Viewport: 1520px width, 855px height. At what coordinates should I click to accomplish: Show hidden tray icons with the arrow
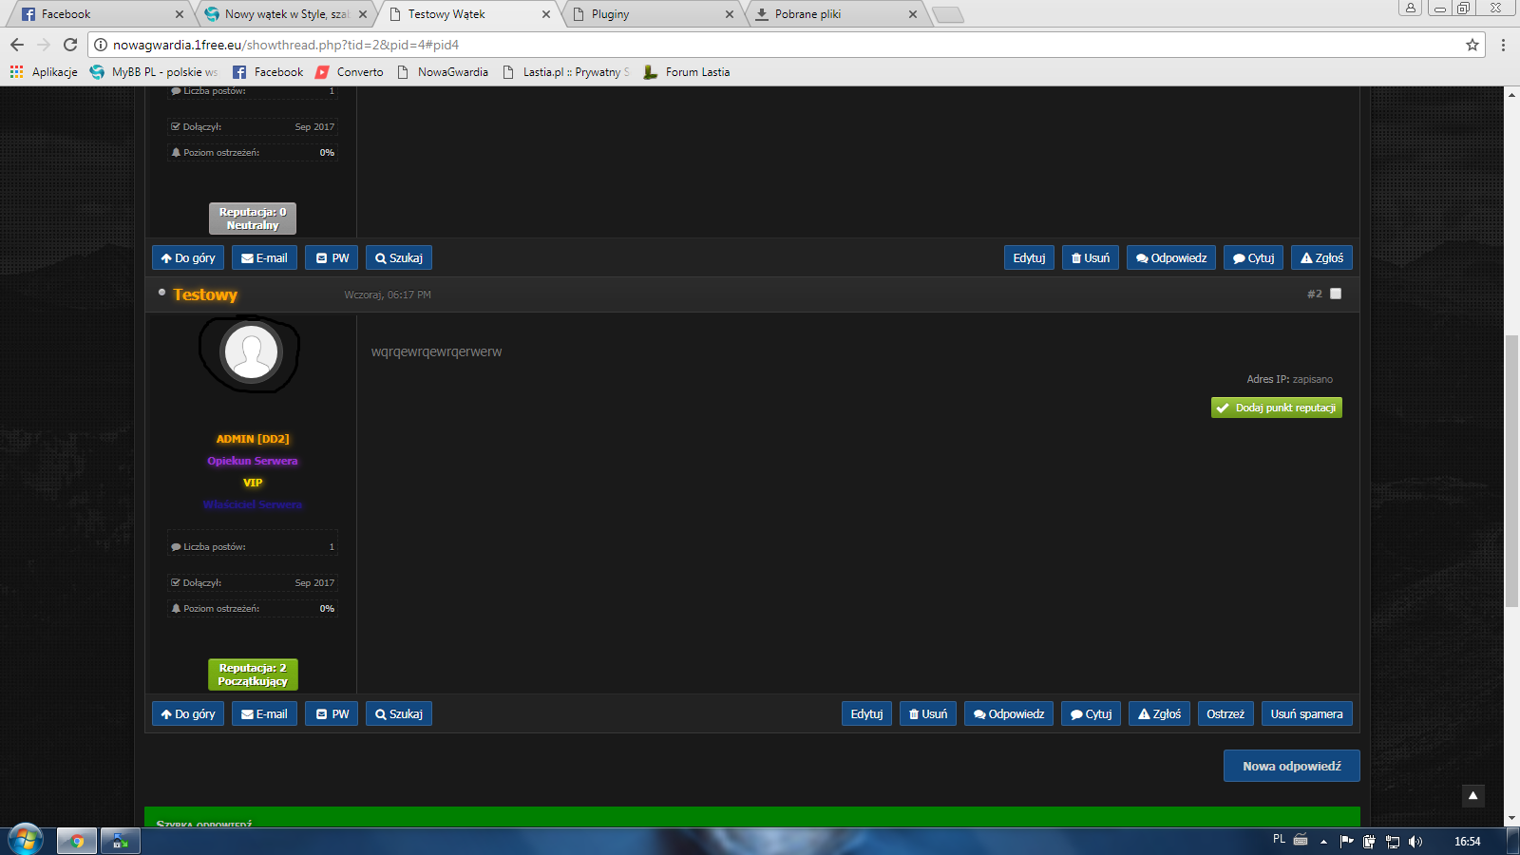point(1323,841)
